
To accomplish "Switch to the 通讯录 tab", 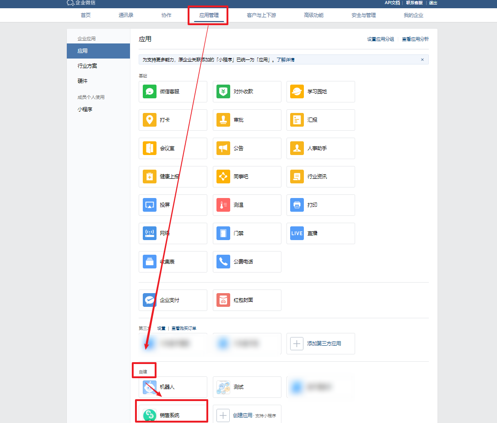I will click(126, 15).
